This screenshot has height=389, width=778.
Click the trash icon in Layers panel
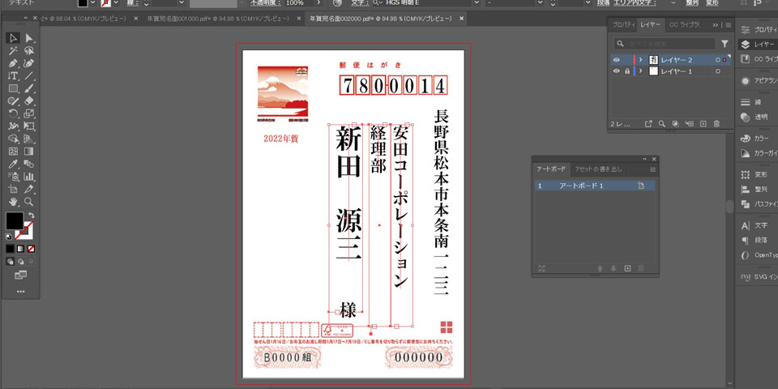(x=716, y=124)
